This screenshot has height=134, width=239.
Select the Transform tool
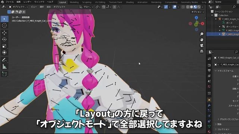[4, 52]
